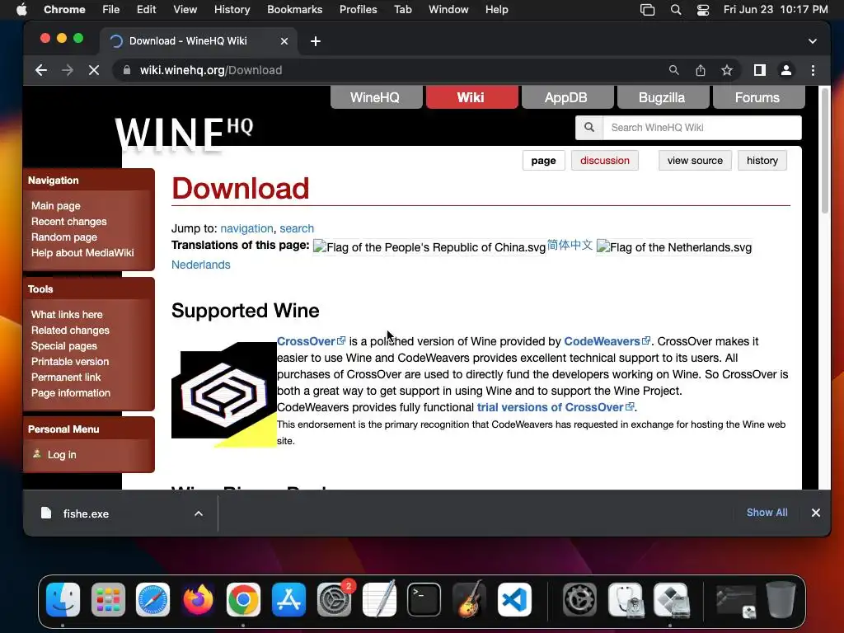
Task: Open Spotlight search in menu bar
Action: (676, 9)
